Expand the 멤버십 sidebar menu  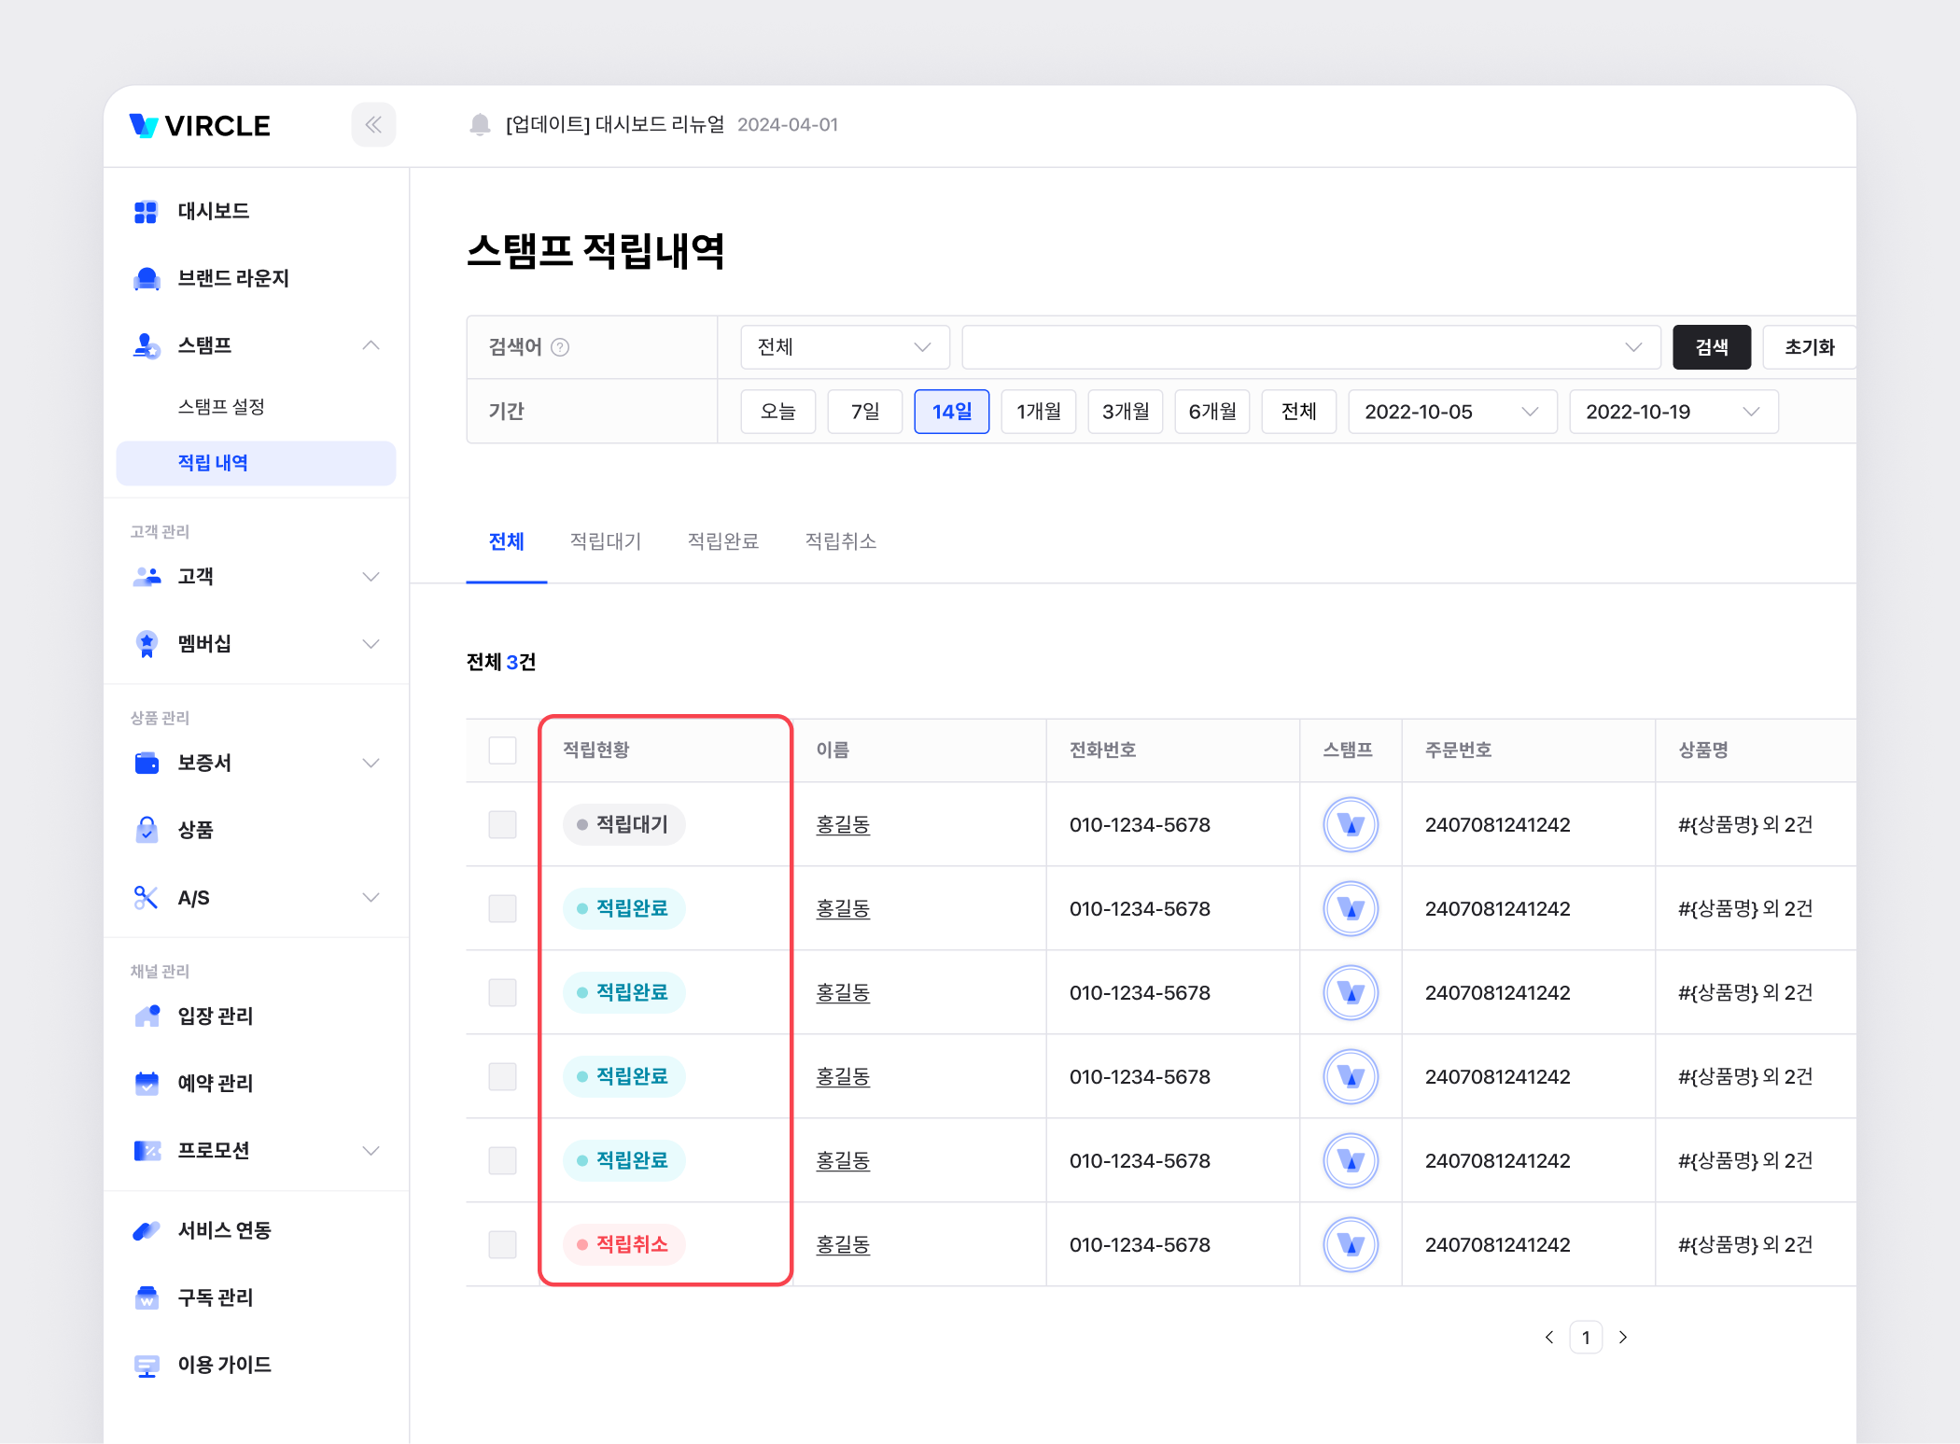[x=371, y=644]
